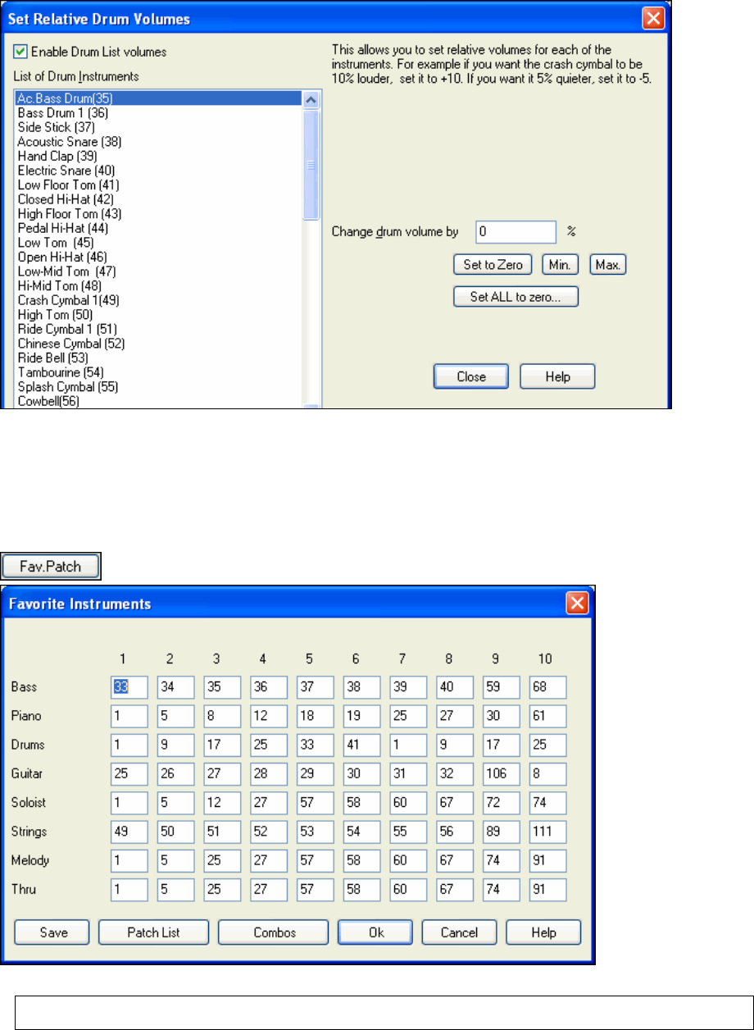
Task: Select Hi-Mid Tom (48)
Action: (x=158, y=285)
